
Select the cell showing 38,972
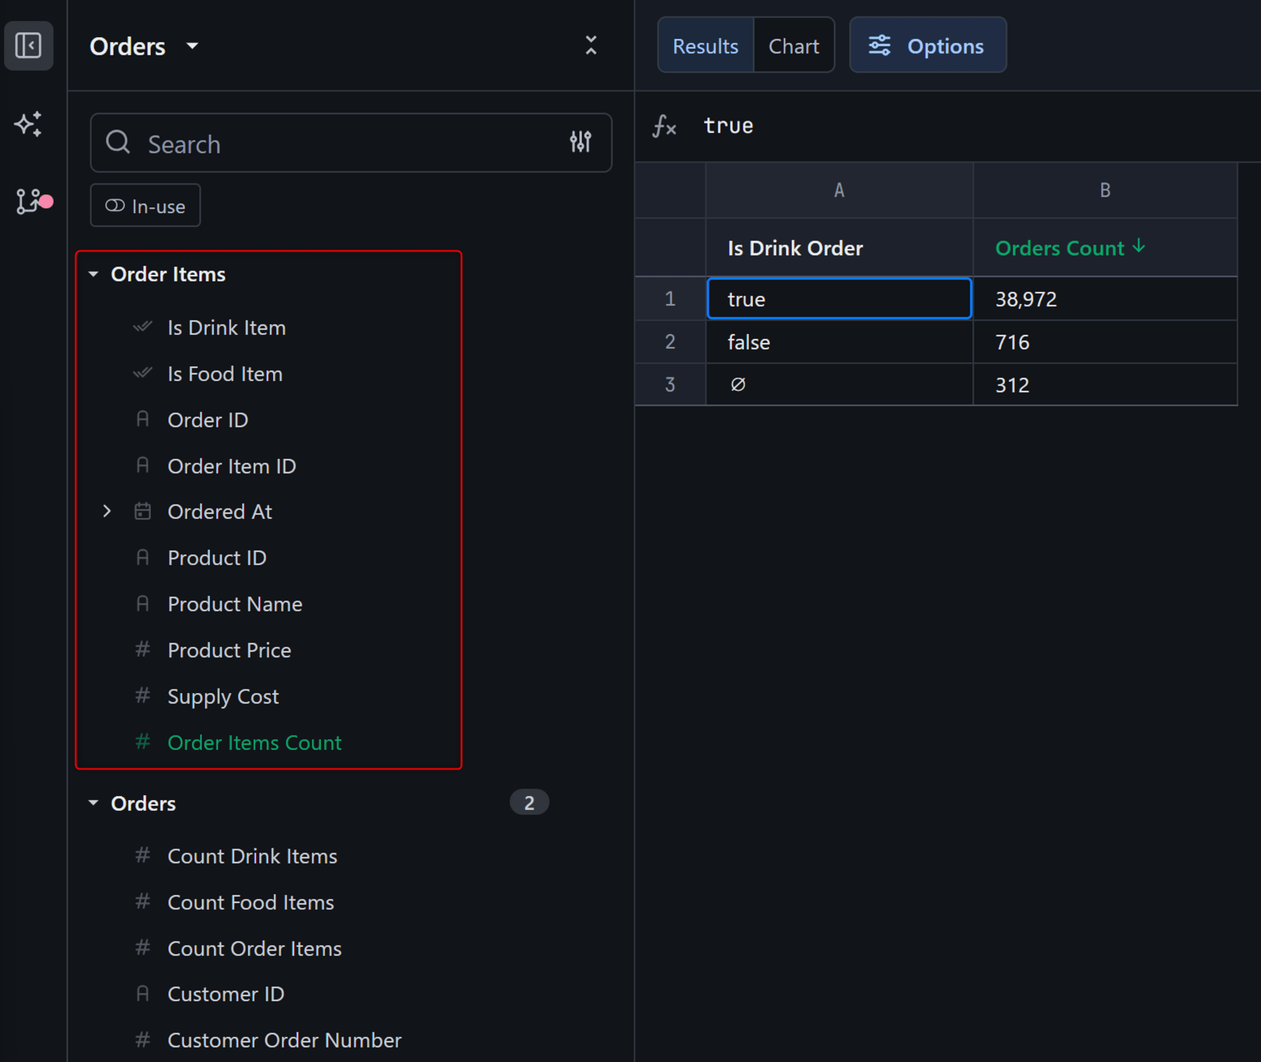[x=1105, y=298]
